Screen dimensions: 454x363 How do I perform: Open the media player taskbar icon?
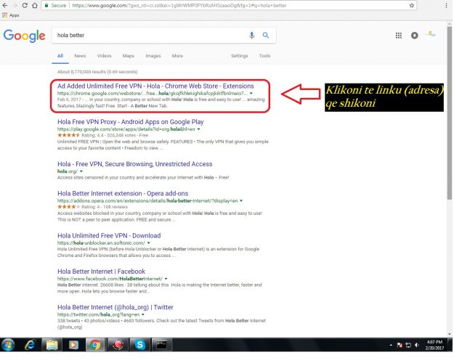tap(73, 345)
